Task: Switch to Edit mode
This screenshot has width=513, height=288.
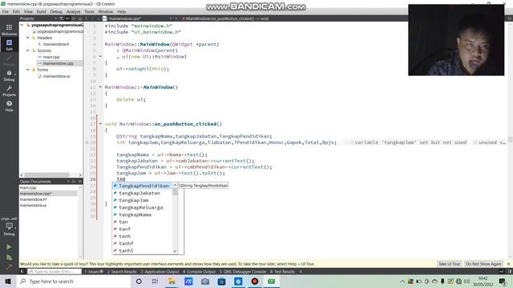Action: (9, 45)
